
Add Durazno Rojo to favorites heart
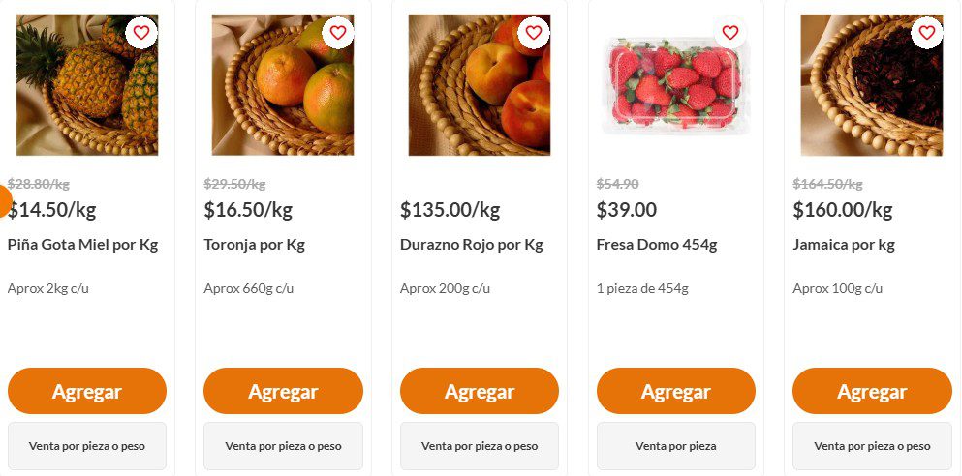pos(534,33)
